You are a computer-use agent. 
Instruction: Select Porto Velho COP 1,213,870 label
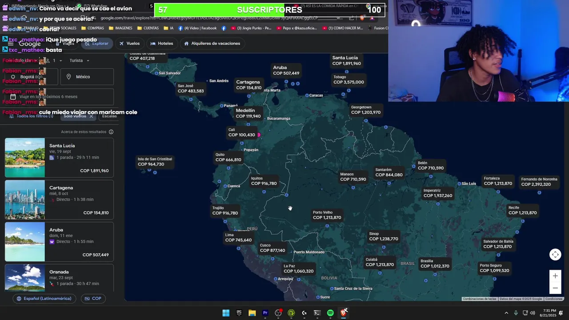327,215
